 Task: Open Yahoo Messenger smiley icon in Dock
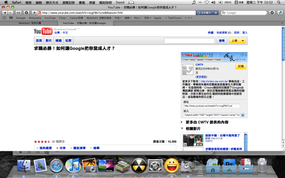tap(171, 166)
